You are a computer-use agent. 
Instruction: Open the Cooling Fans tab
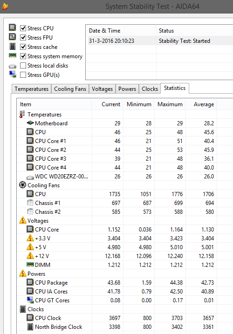[x=70, y=89]
